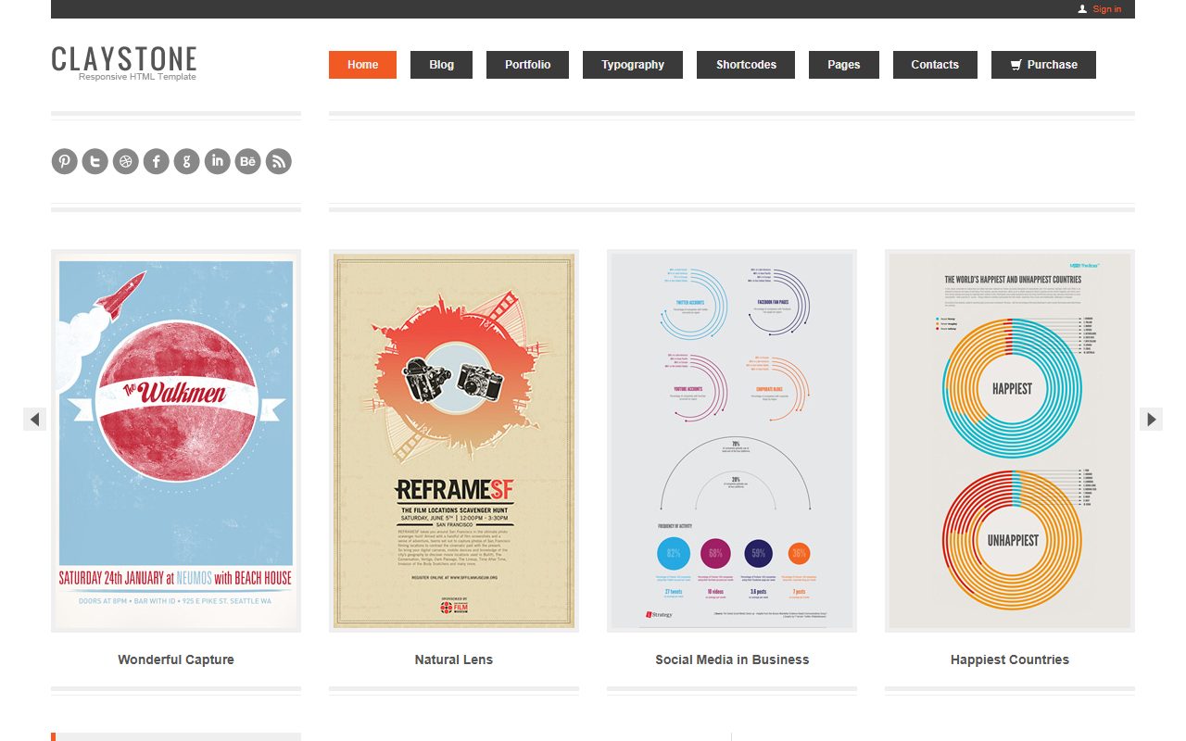Open the Portfolio menu item

tap(527, 65)
